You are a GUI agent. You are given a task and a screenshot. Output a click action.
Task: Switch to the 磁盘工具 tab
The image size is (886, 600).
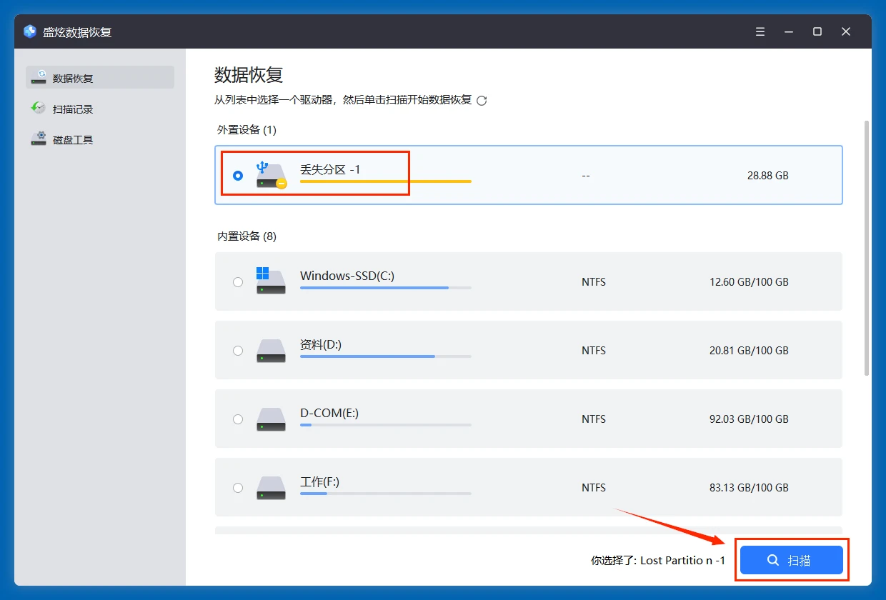pyautogui.click(x=100, y=139)
